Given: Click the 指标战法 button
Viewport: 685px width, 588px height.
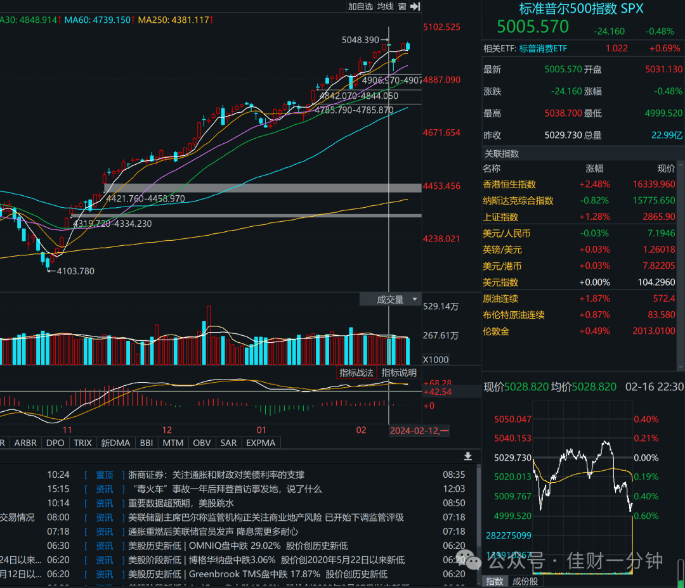Looking at the screenshot, I should click(x=356, y=373).
